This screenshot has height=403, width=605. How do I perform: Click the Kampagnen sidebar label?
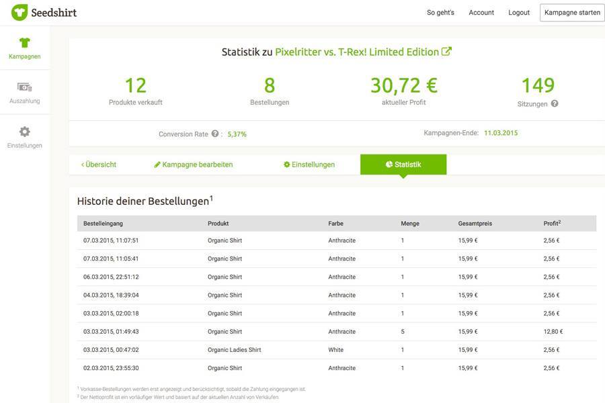pos(25,56)
